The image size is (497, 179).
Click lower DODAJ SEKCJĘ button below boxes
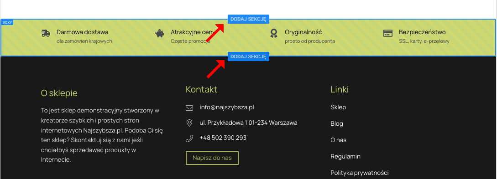point(248,56)
